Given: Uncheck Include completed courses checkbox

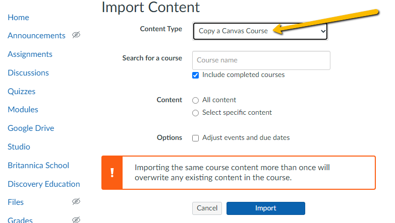Looking at the screenshot, I should tap(196, 75).
